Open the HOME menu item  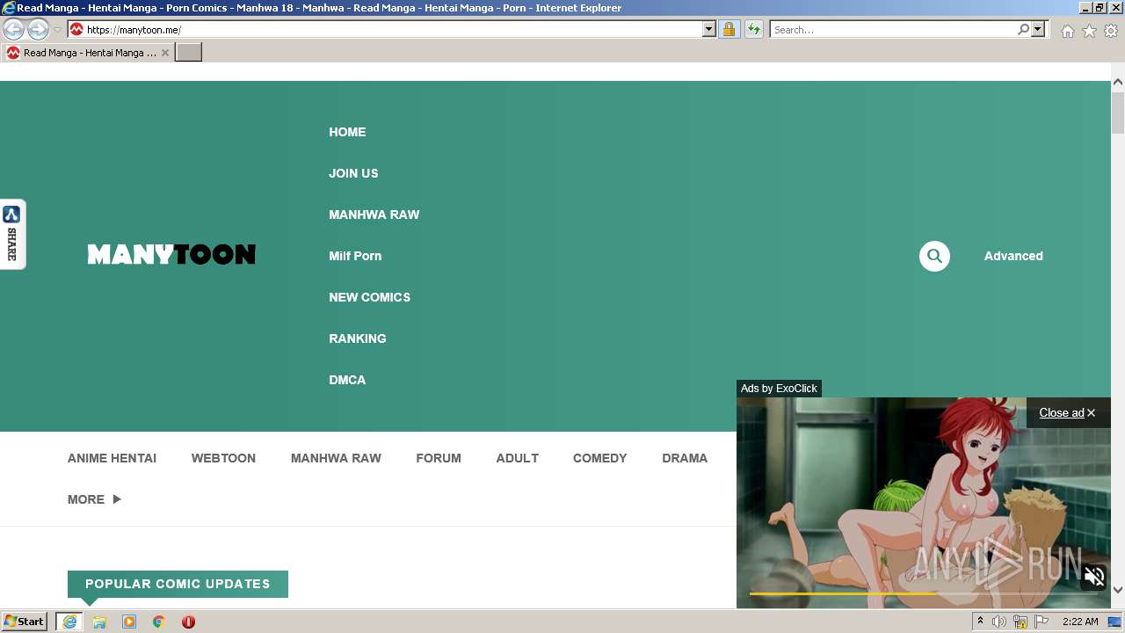(347, 132)
